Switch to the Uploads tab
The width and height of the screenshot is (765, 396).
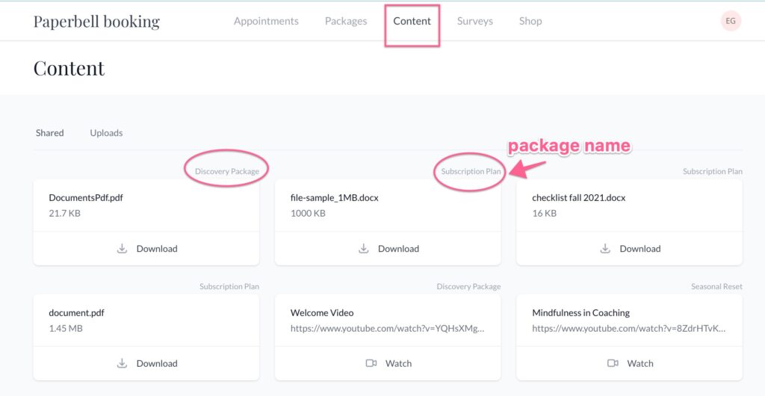click(106, 133)
